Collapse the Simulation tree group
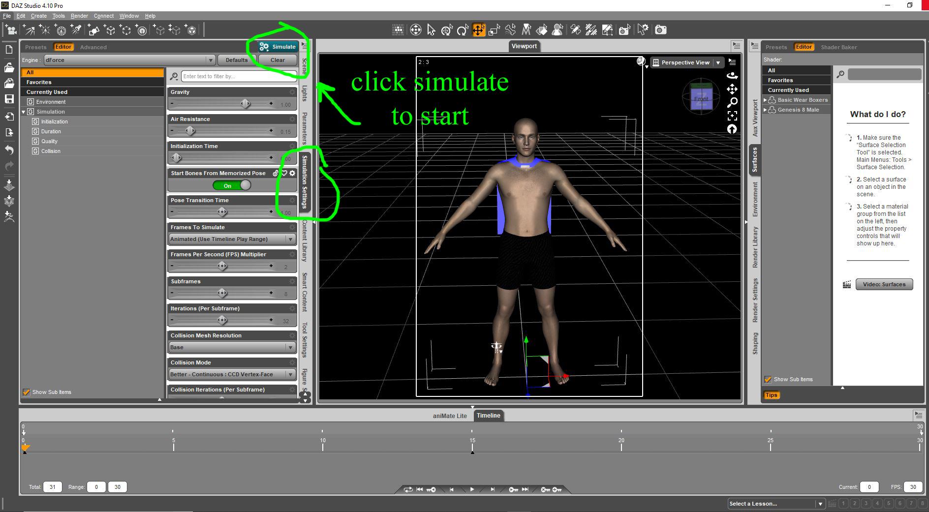 23,112
